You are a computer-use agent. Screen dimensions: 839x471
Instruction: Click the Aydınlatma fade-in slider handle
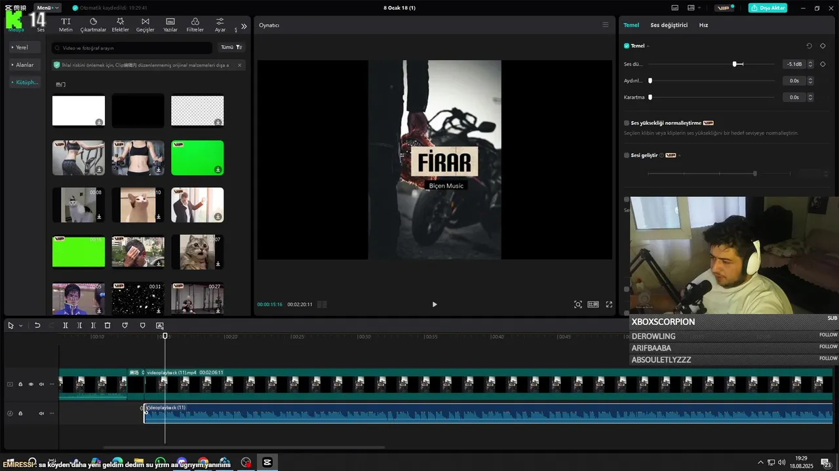tap(650, 80)
